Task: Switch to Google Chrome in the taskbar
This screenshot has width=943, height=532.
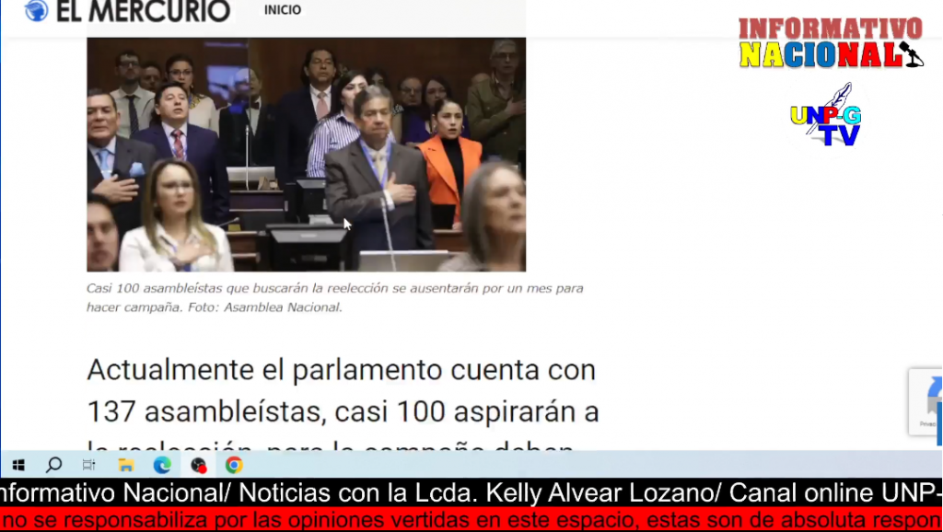Action: [234, 466]
